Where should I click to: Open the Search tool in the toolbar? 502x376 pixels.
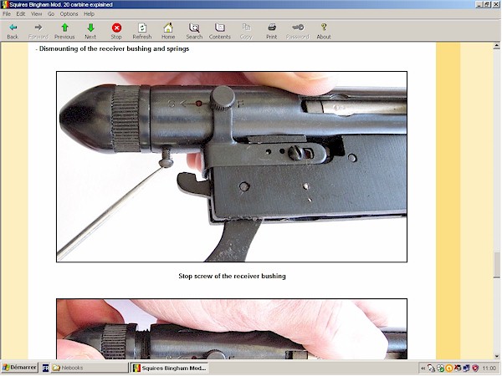tap(194, 28)
